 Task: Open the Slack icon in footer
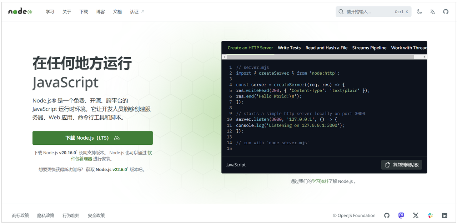click(430, 215)
